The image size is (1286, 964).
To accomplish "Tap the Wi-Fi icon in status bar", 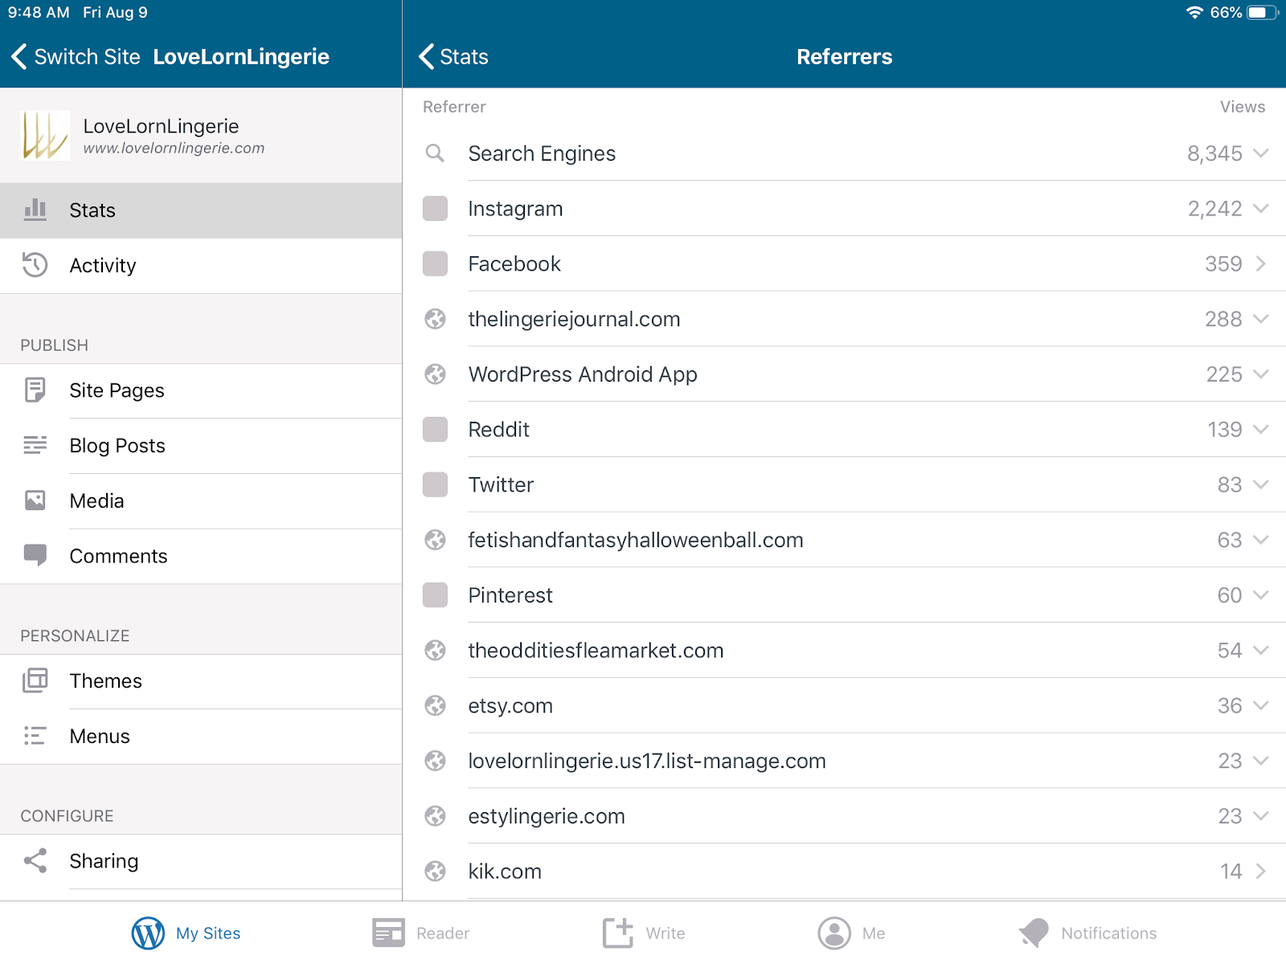I will (x=1194, y=13).
